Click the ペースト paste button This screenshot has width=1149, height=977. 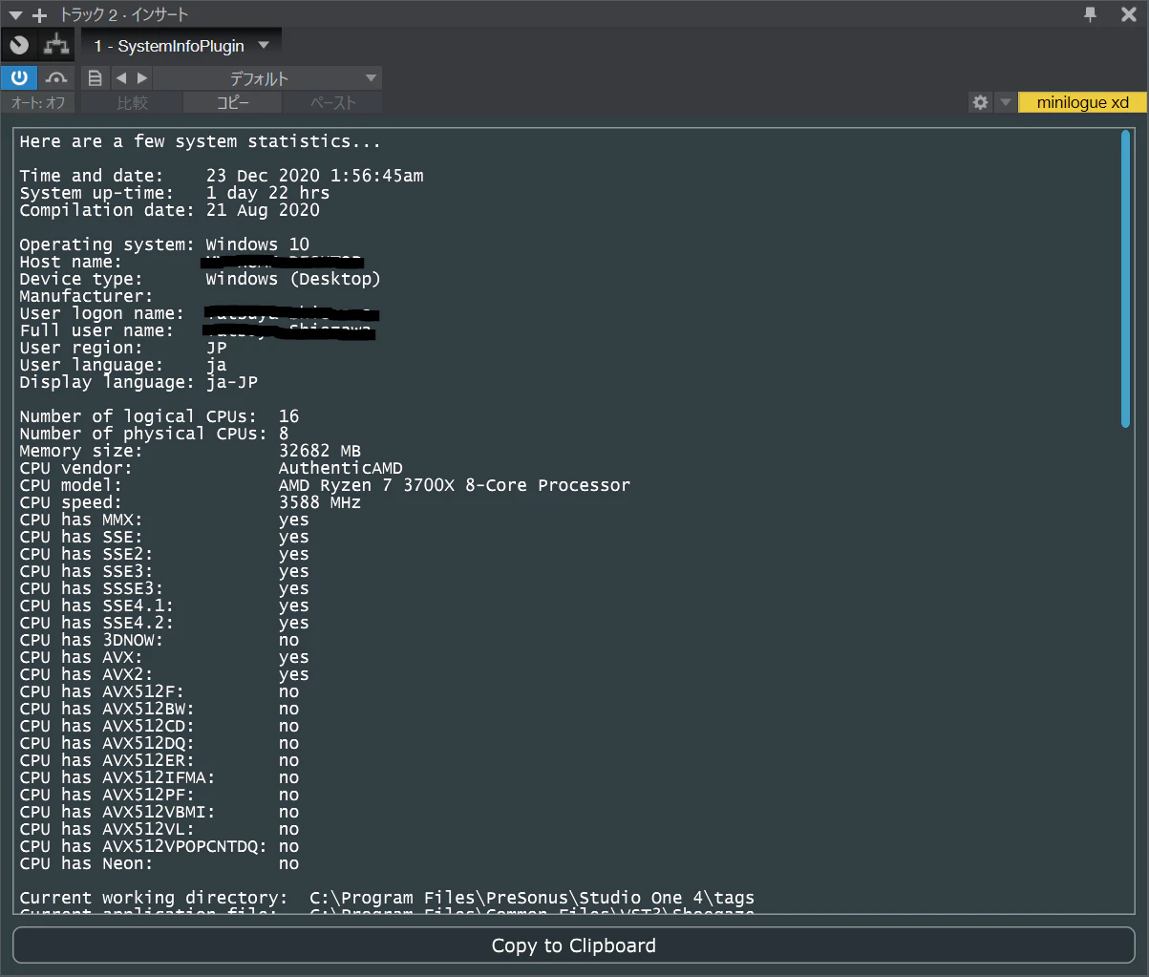(332, 102)
